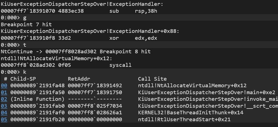Select ntdll!RtlUserThreadStart+0x21 call site
Screen dimensions: 278x127
[x=184, y=119]
